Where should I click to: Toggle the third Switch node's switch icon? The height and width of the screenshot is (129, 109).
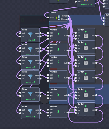coord(86,63)
